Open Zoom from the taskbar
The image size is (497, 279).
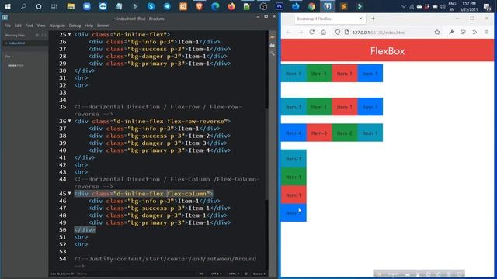pos(87,6)
